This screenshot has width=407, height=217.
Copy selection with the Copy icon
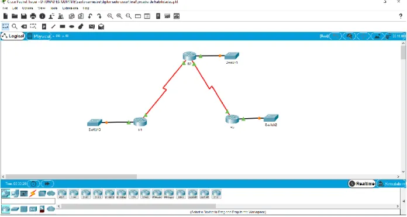click(72, 16)
